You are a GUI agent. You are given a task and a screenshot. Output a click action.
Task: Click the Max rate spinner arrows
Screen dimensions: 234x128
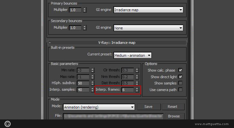tap(93, 77)
